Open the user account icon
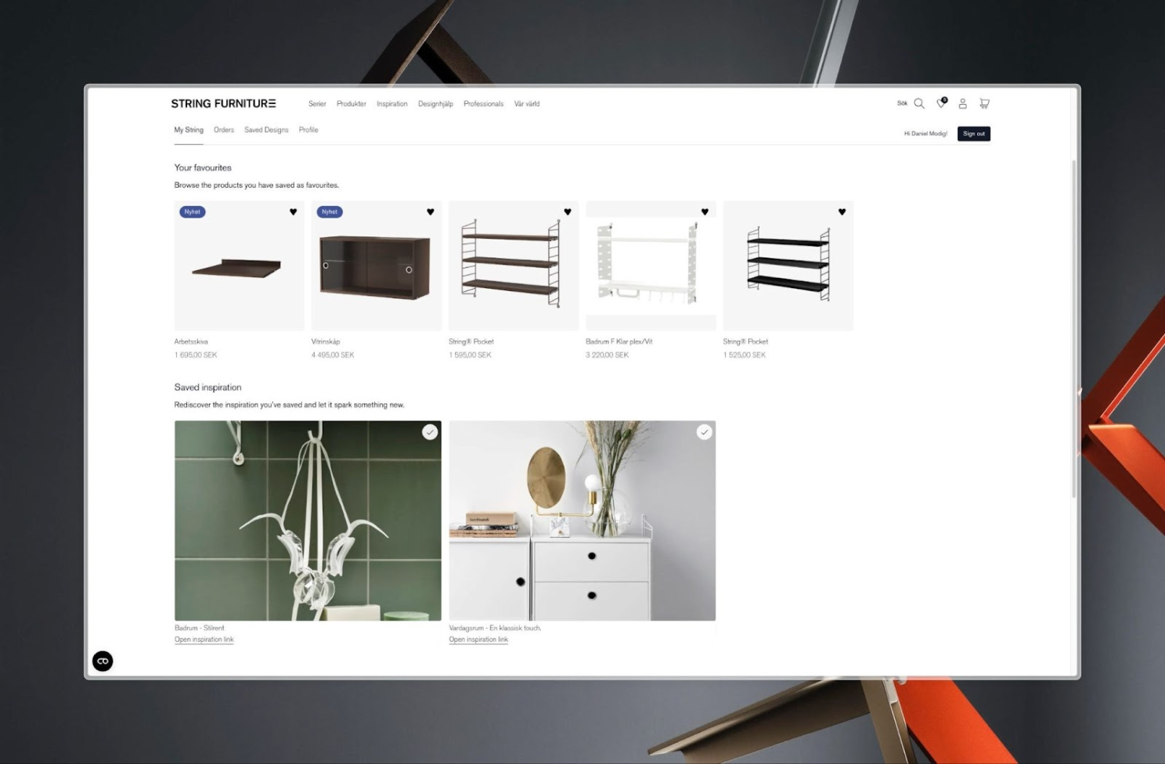 click(x=963, y=103)
